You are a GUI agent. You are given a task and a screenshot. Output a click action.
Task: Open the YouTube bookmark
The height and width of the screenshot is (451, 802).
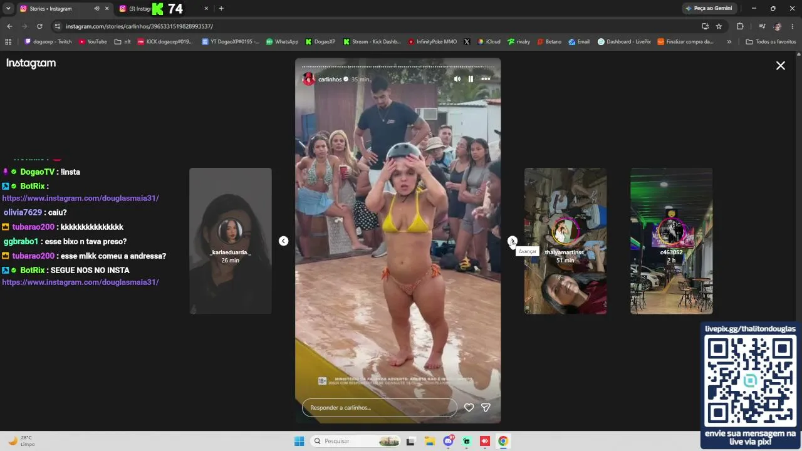(93, 42)
